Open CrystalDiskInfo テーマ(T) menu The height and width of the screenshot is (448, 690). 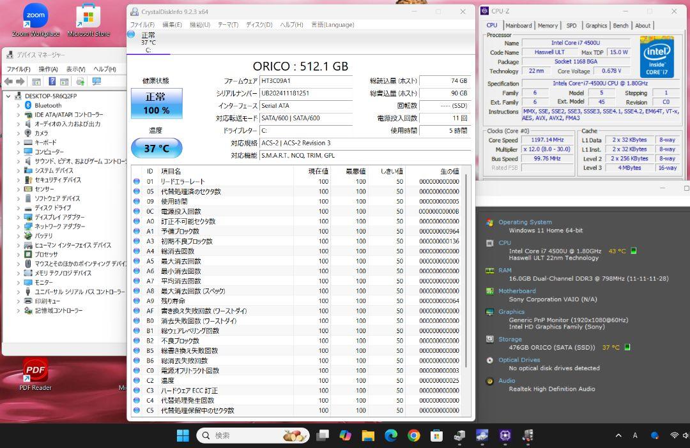pyautogui.click(x=228, y=25)
